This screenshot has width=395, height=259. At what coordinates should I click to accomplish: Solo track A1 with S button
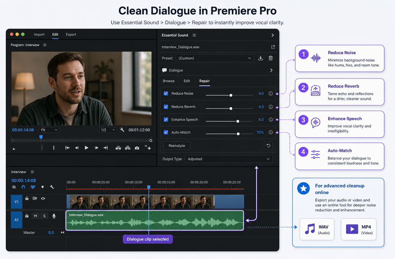(44, 216)
